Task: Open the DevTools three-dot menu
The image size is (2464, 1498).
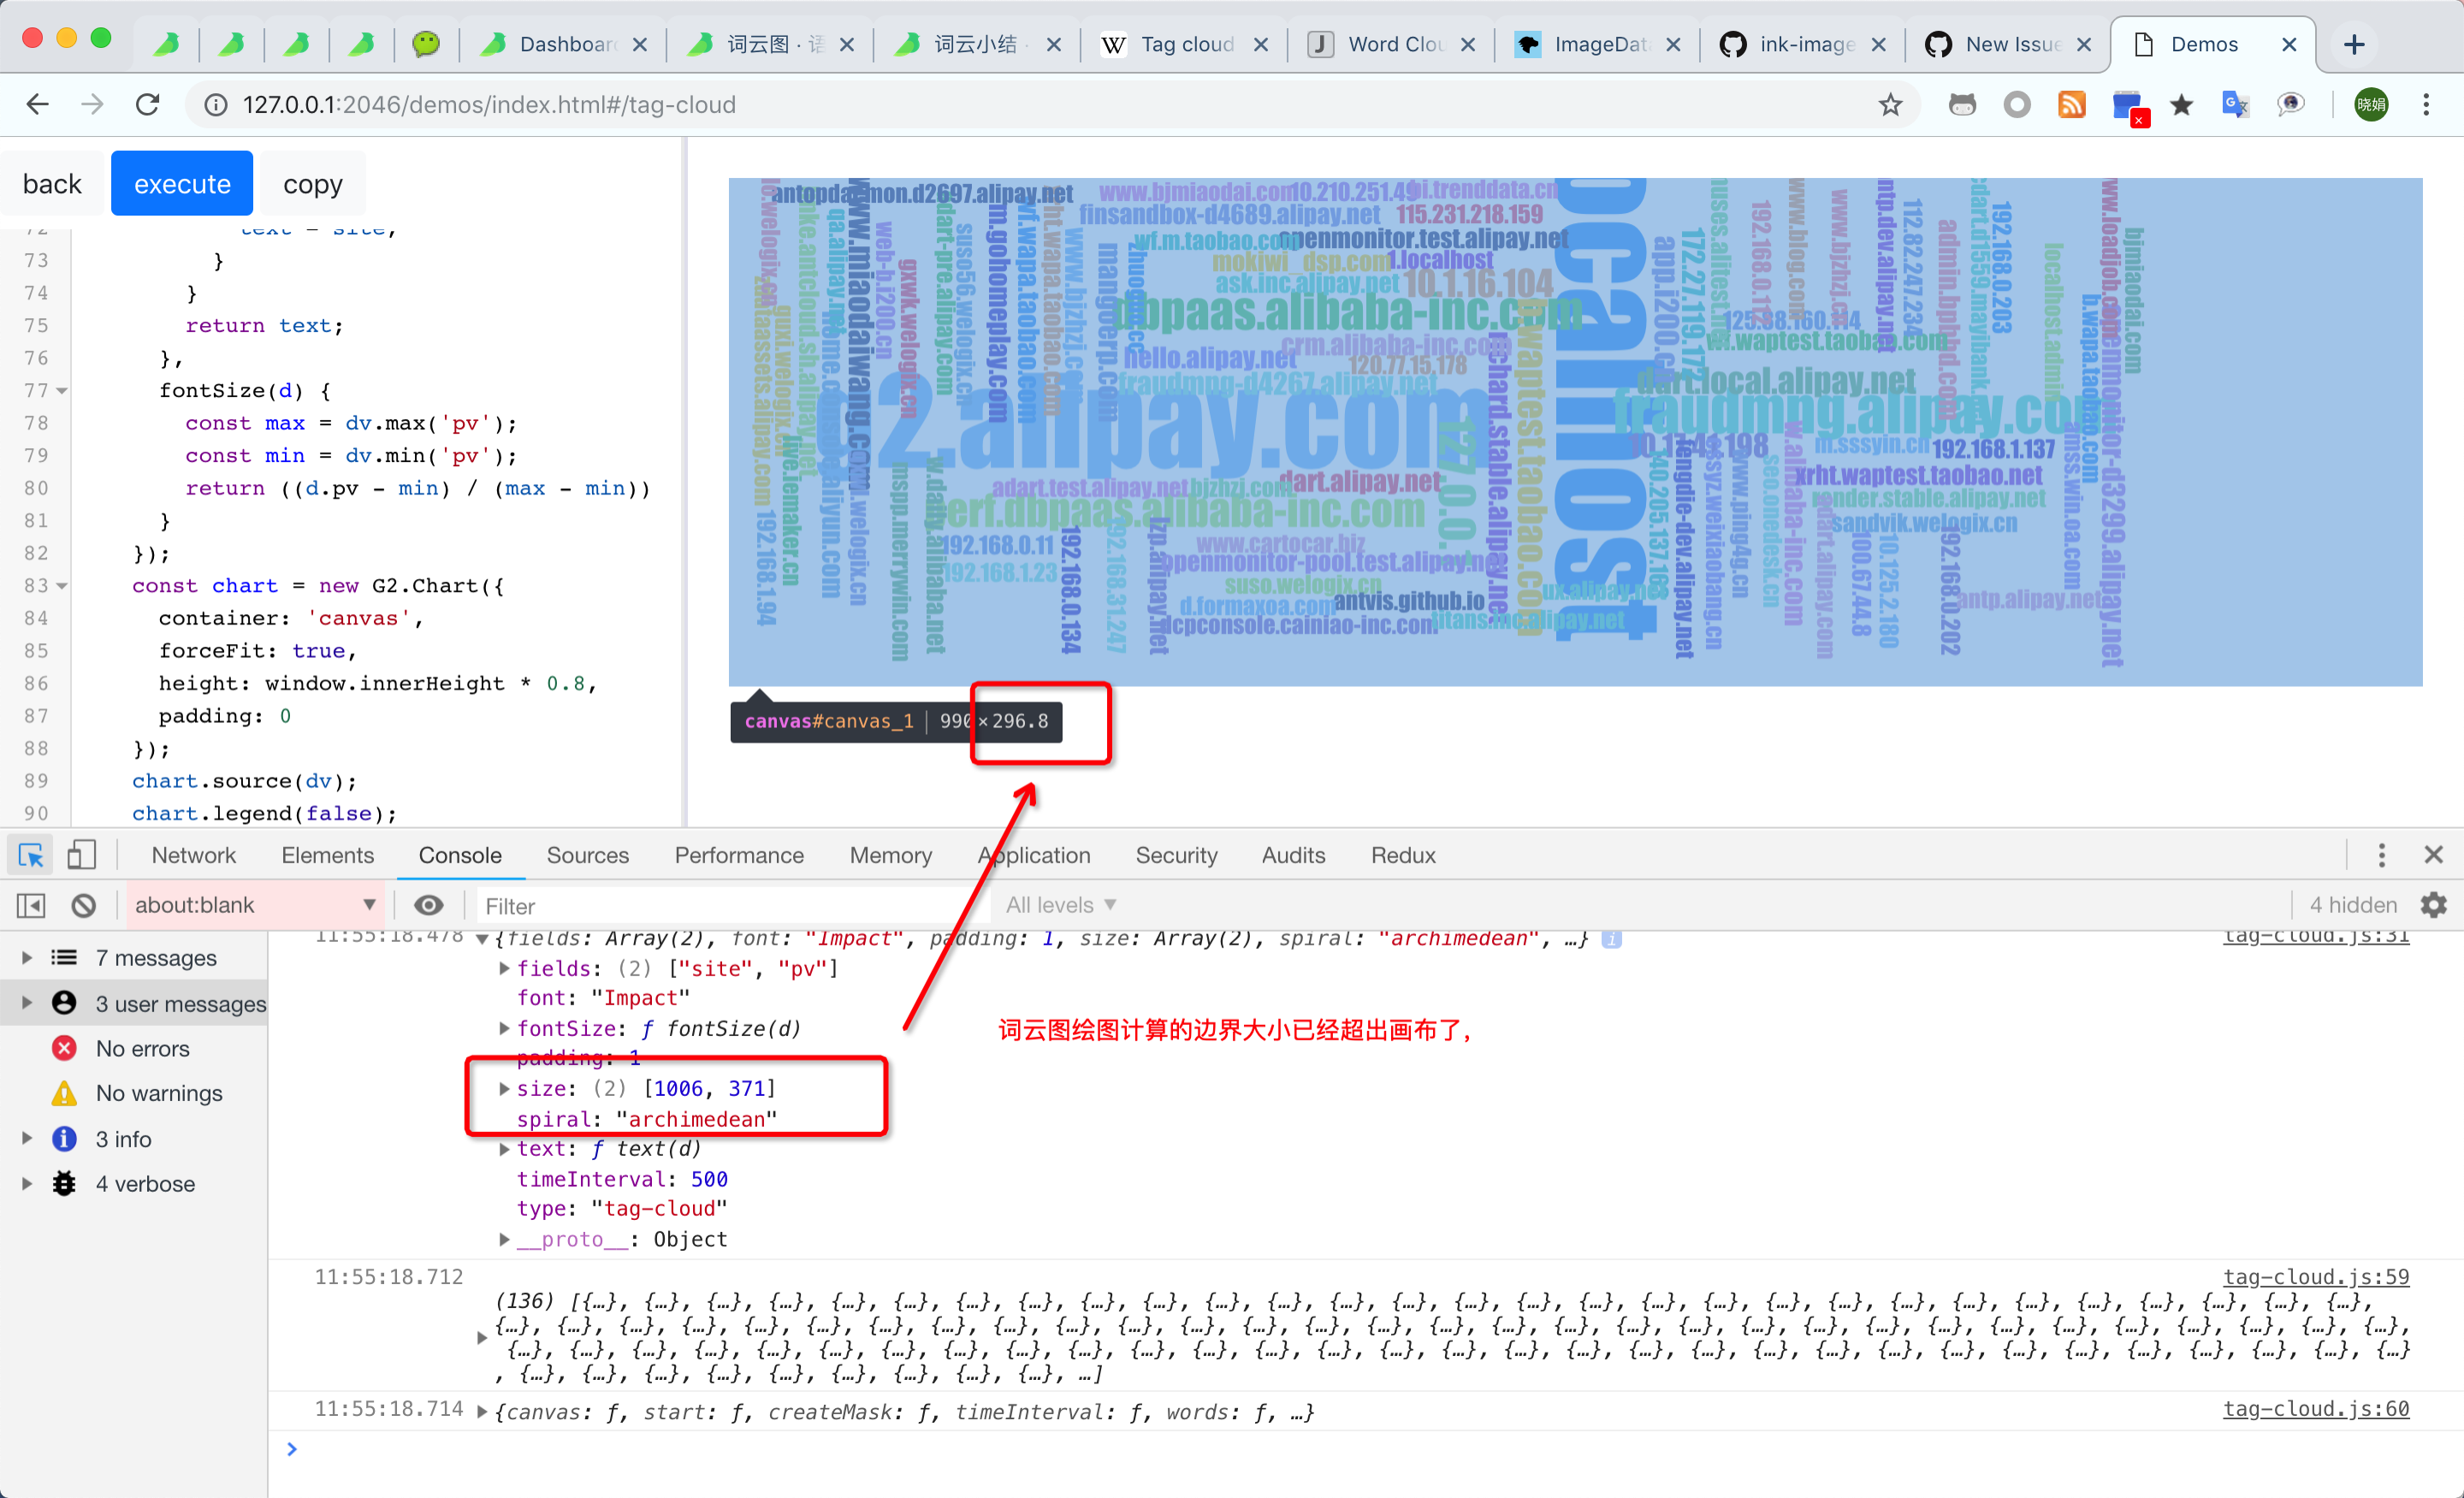Action: pyautogui.click(x=2382, y=855)
